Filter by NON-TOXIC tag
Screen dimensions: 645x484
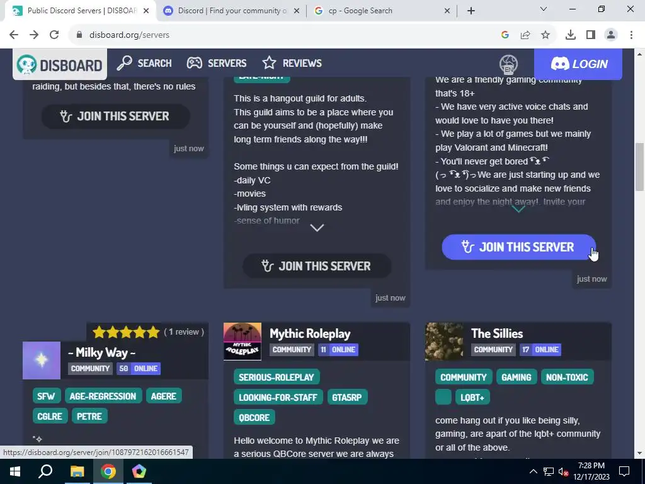567,377
